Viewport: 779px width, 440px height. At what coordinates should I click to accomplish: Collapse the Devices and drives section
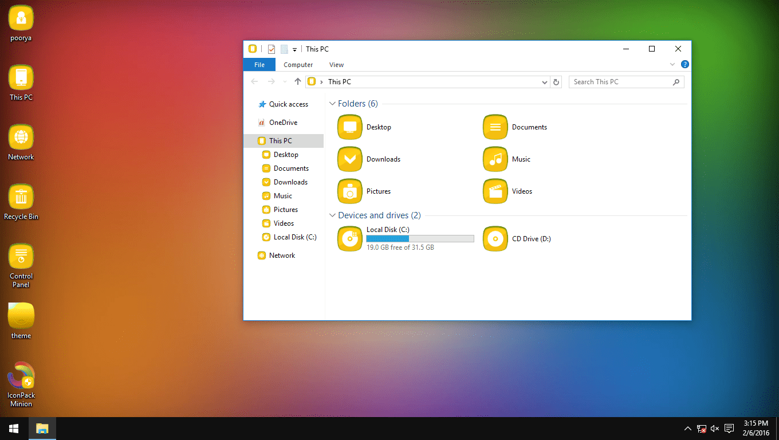point(332,215)
